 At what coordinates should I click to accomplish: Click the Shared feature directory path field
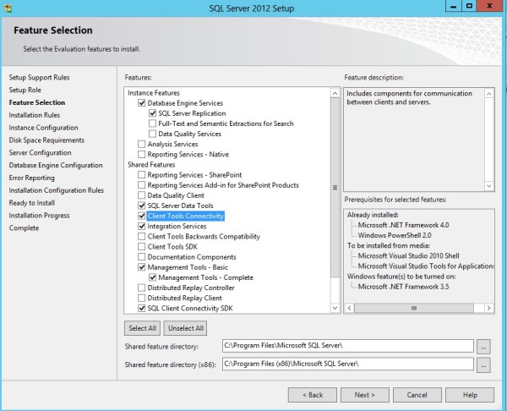(x=346, y=346)
